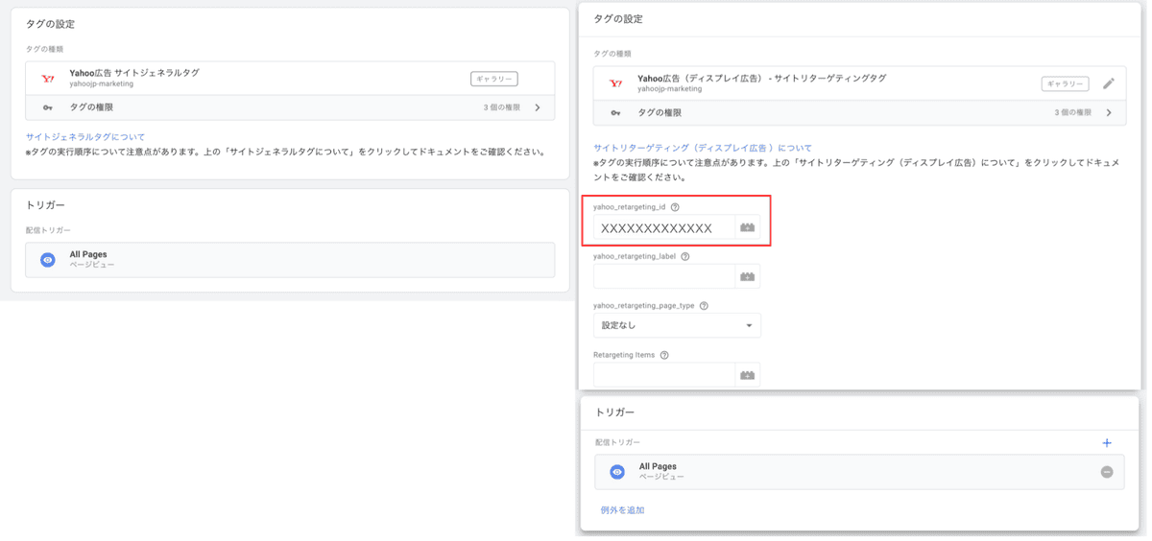Open variable picker for yahoo_retargeting_id field

pyautogui.click(x=748, y=227)
